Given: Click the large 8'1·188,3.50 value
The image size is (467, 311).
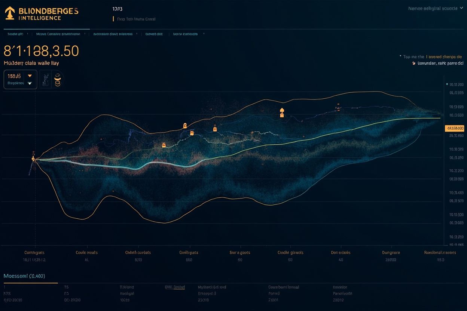Looking at the screenshot, I should pyautogui.click(x=41, y=51).
